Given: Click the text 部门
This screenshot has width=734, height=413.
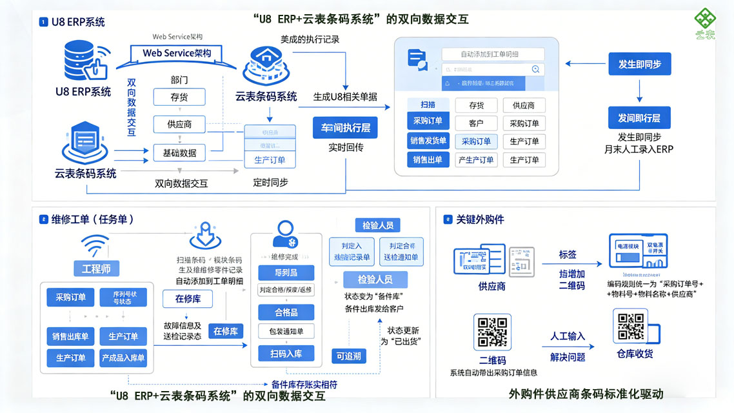Looking at the screenshot, I should 179,79.
